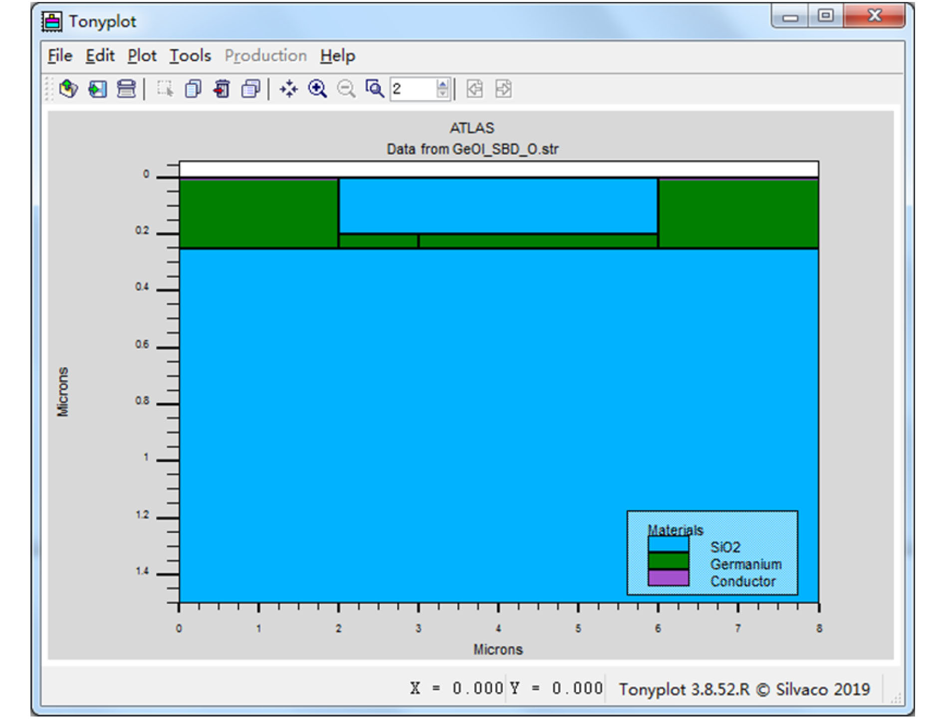Click the Tonyplot 3.8.52.R Silvaco 2019 status text
Viewport: 943px width, 719px height.
[x=744, y=689]
